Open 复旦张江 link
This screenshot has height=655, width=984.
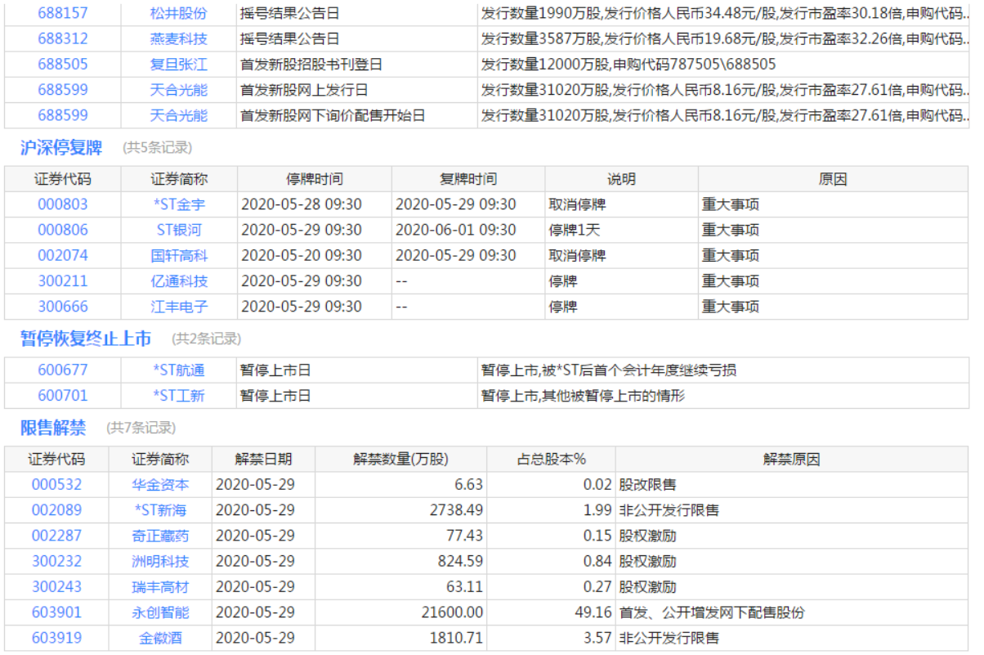point(179,64)
